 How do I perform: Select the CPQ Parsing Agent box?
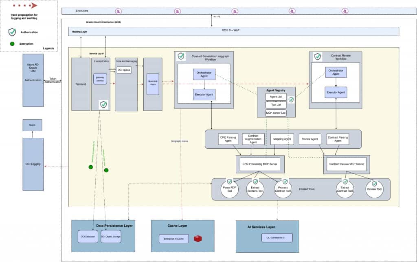[x=228, y=139]
